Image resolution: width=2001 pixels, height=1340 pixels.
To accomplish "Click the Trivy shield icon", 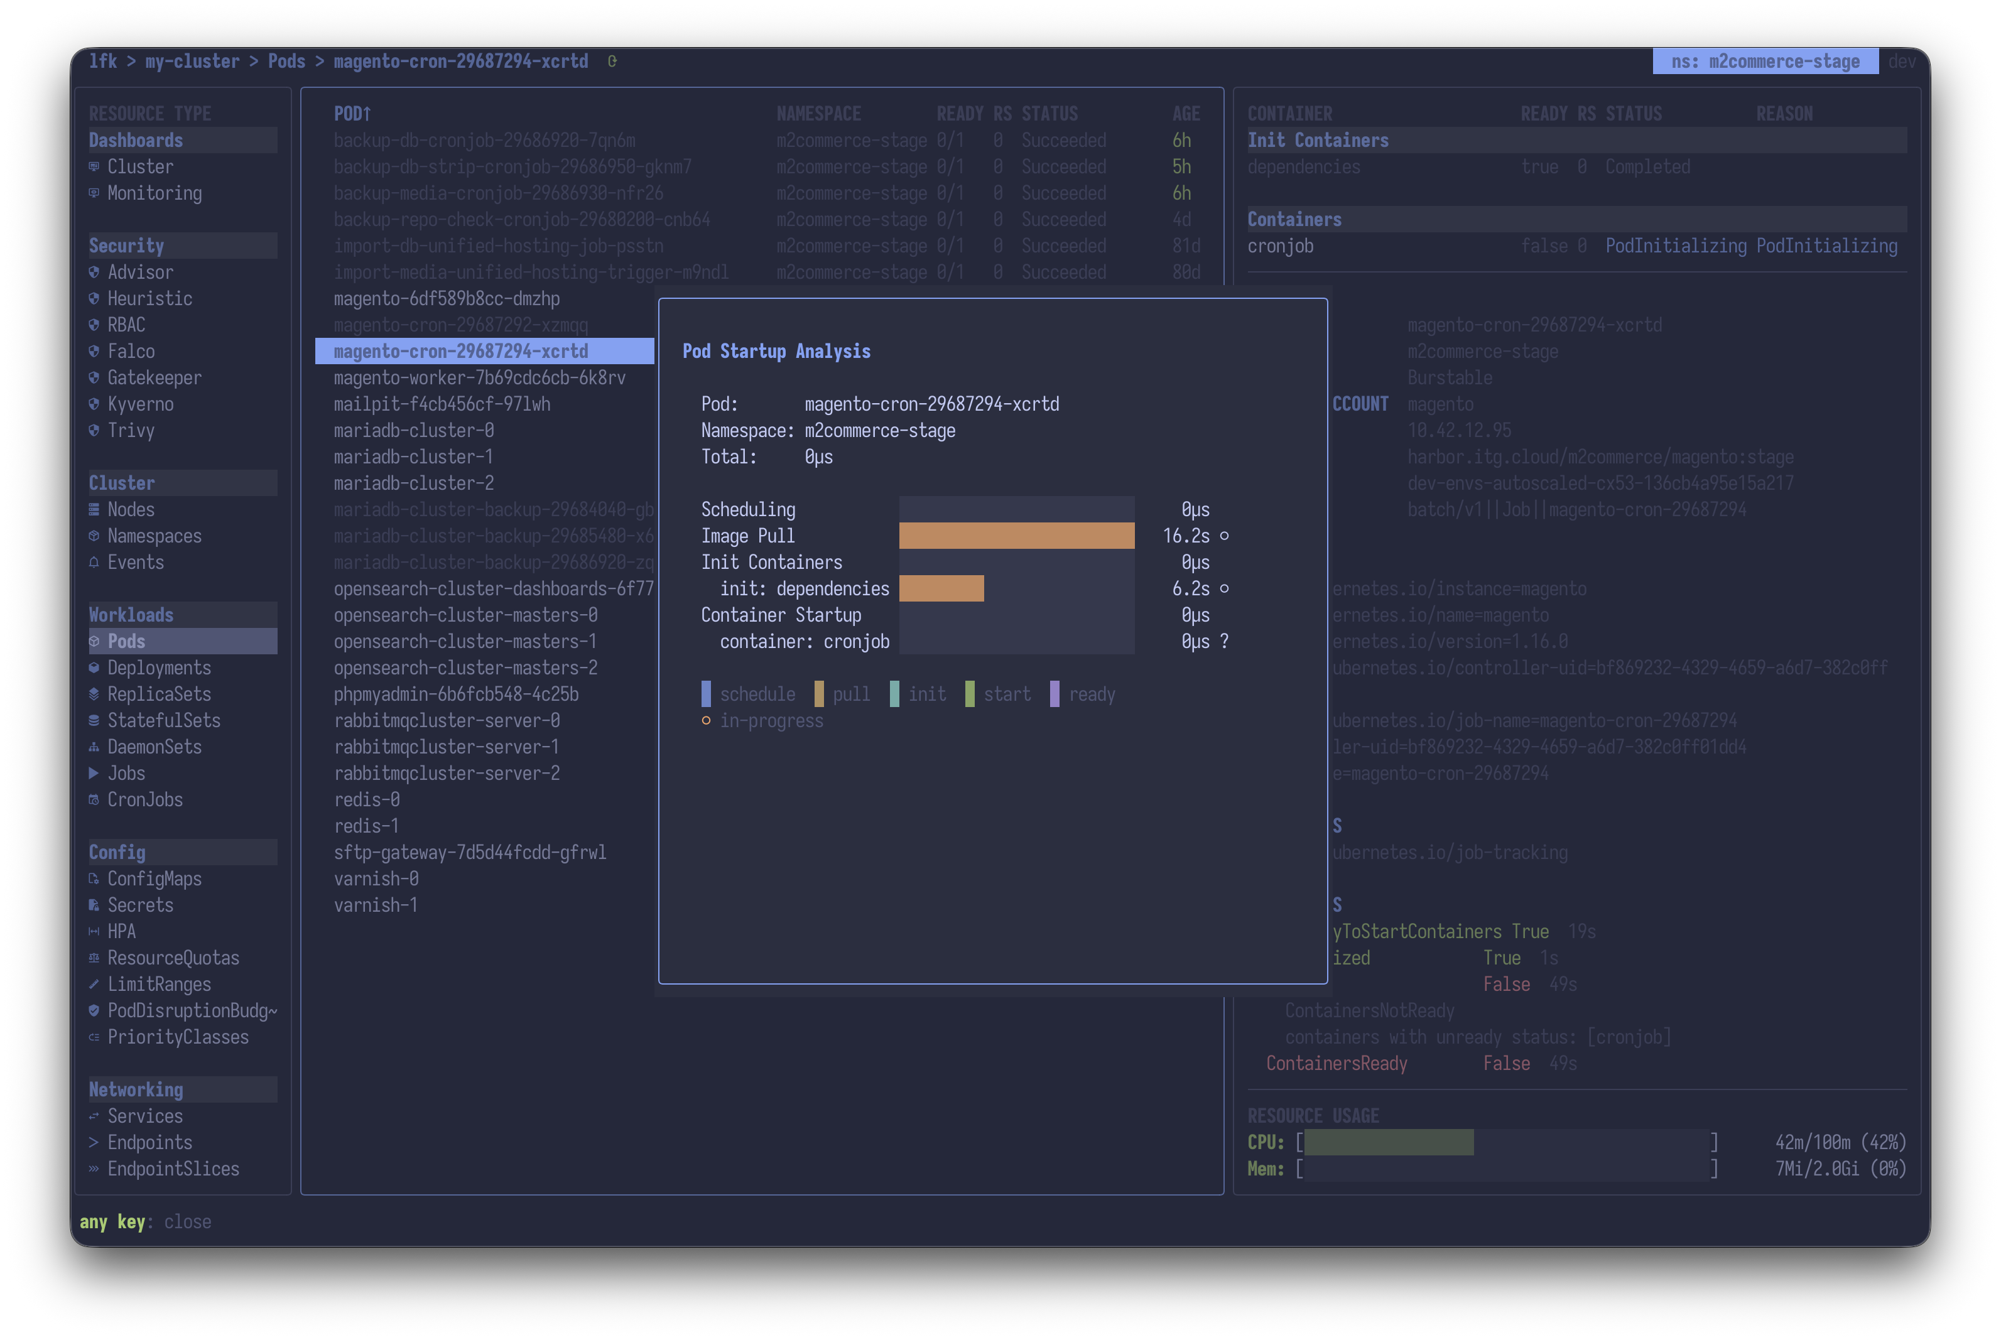I will tap(94, 430).
